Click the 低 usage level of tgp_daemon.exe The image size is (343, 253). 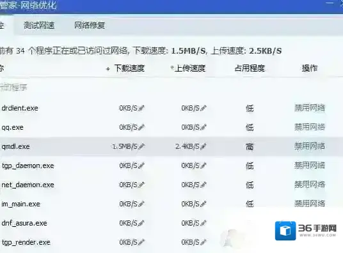coord(250,166)
